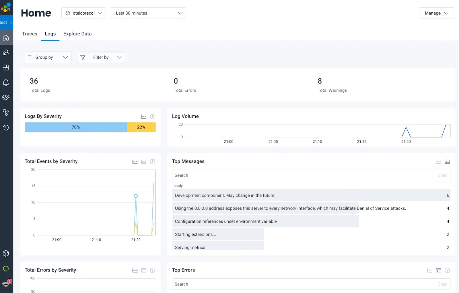Switch Total Events by Severity to table view
The image size is (459, 293).
click(x=144, y=162)
